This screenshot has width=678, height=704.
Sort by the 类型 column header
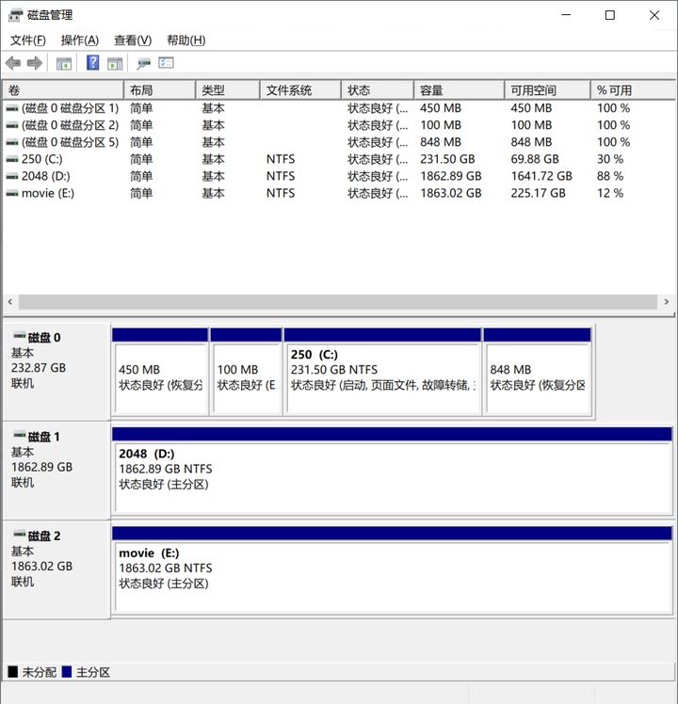tap(228, 90)
